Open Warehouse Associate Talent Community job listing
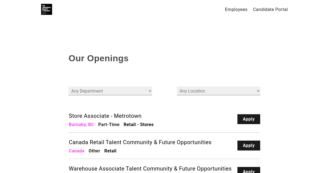This screenshot has height=173, width=329. [150, 169]
